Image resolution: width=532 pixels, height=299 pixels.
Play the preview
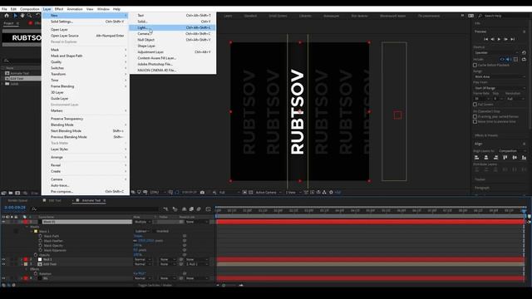pyautogui.click(x=499, y=39)
